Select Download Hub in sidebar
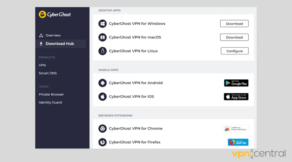 tap(60, 44)
